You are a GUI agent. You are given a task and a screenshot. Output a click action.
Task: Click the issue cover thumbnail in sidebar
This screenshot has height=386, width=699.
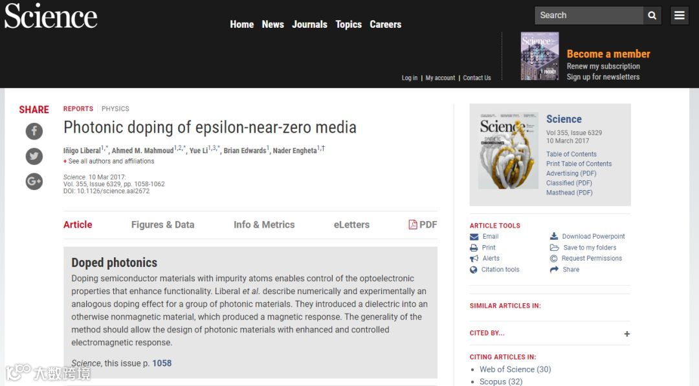(508, 151)
